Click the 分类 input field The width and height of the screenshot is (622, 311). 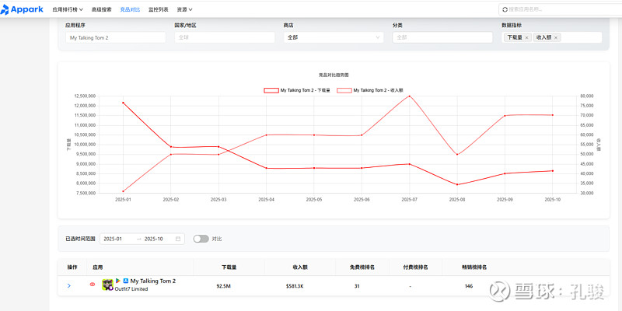pos(442,37)
